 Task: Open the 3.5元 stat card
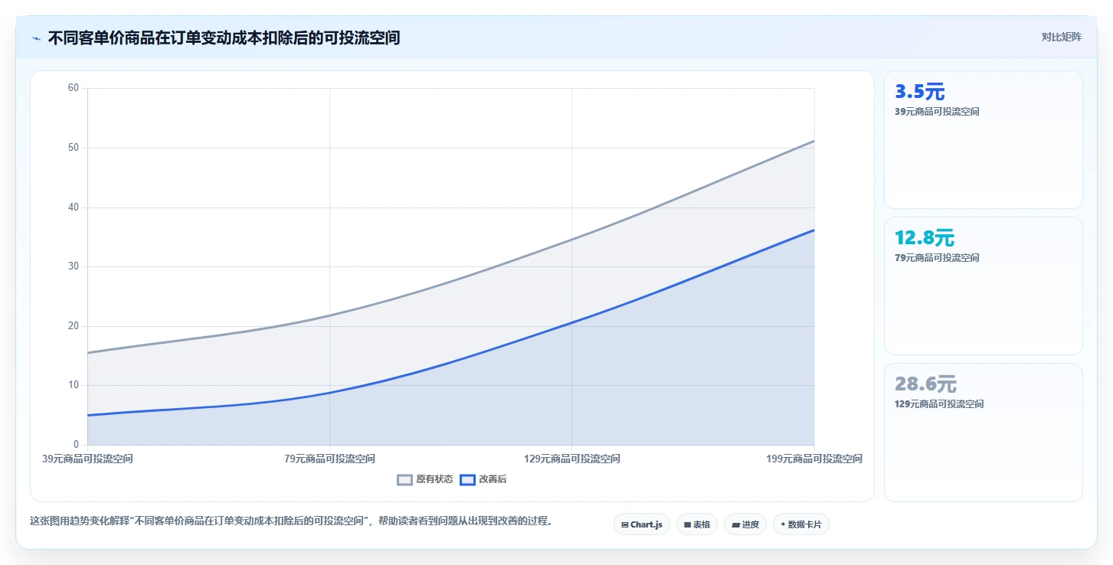pos(984,140)
